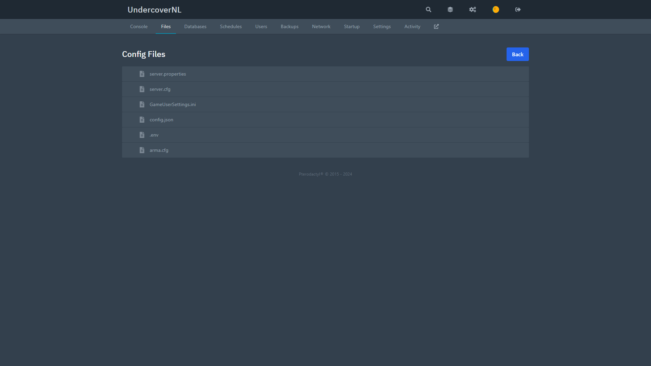651x366 pixels.
Task: Open GameUserSettings.ini file
Action: 173,104
